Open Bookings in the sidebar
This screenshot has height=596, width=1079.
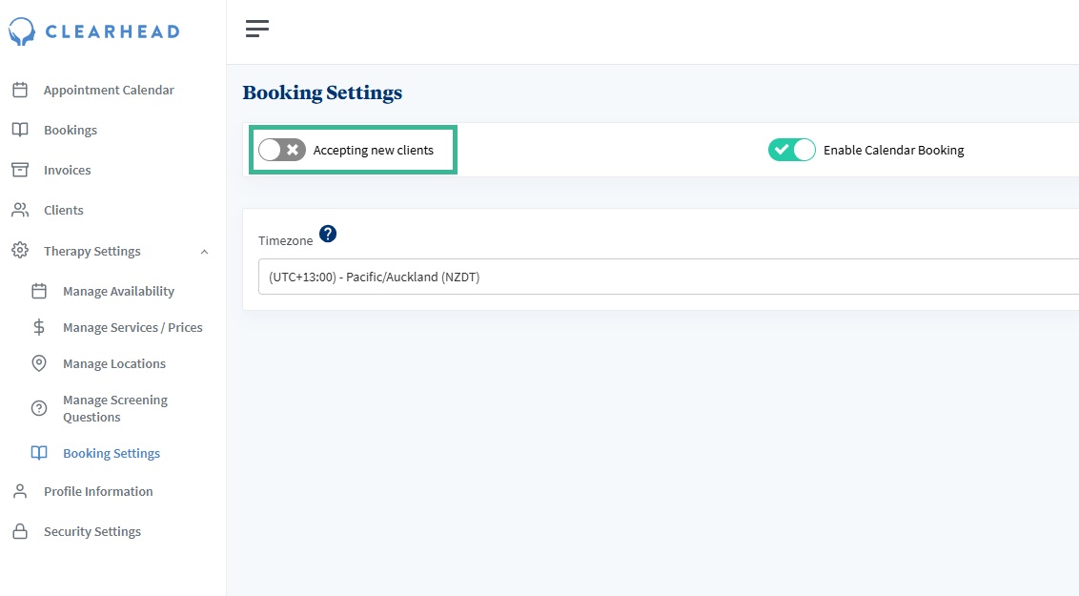[x=71, y=131]
